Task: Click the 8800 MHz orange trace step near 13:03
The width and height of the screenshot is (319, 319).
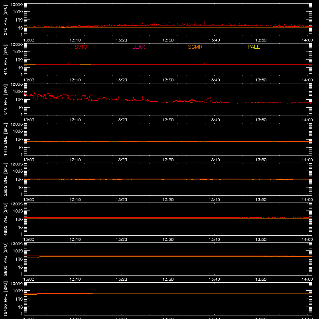Action: (39, 257)
